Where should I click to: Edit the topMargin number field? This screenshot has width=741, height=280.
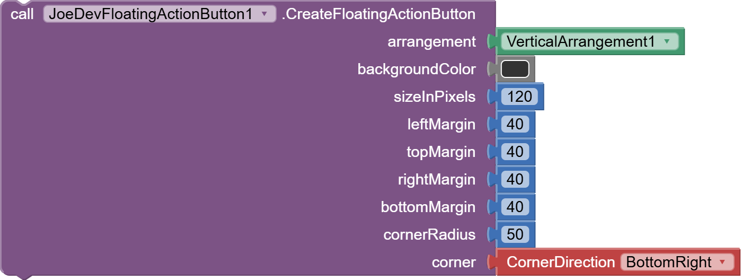pos(515,152)
